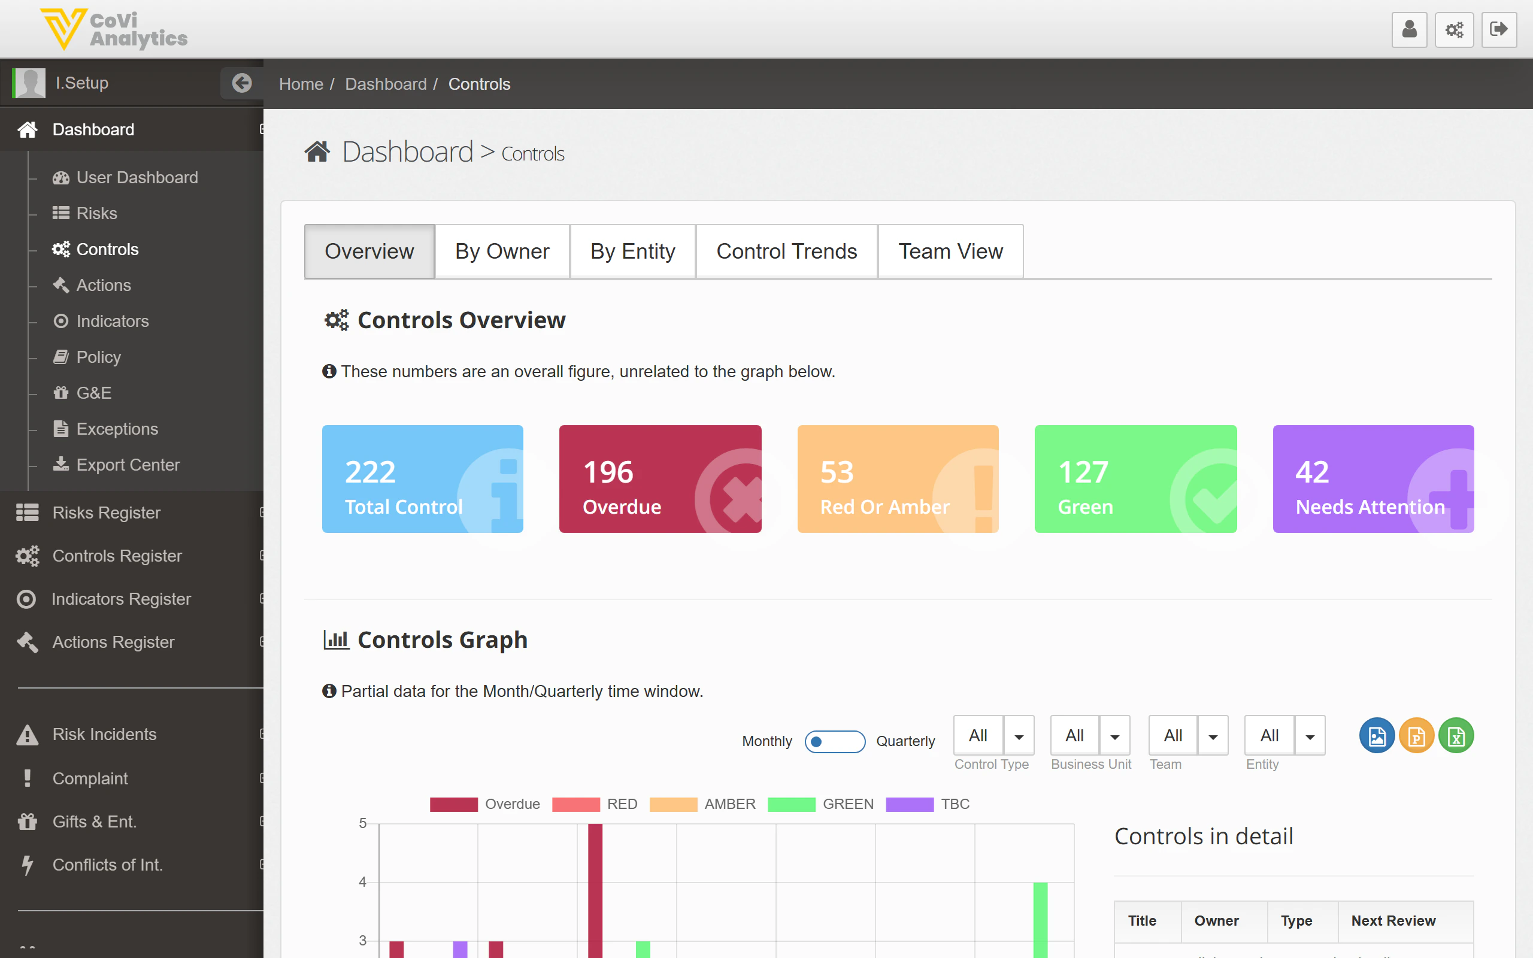Toggle AMBER series in the chart legend

tap(702, 804)
